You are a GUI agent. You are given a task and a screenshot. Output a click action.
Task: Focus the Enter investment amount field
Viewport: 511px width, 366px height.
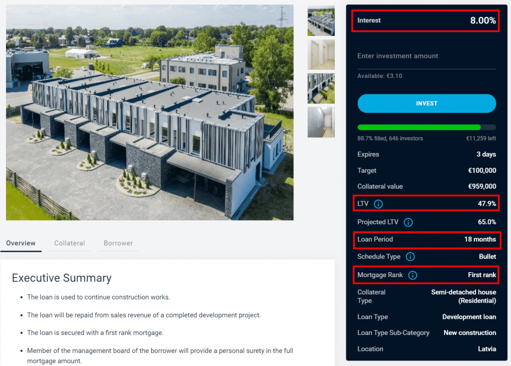click(x=427, y=56)
